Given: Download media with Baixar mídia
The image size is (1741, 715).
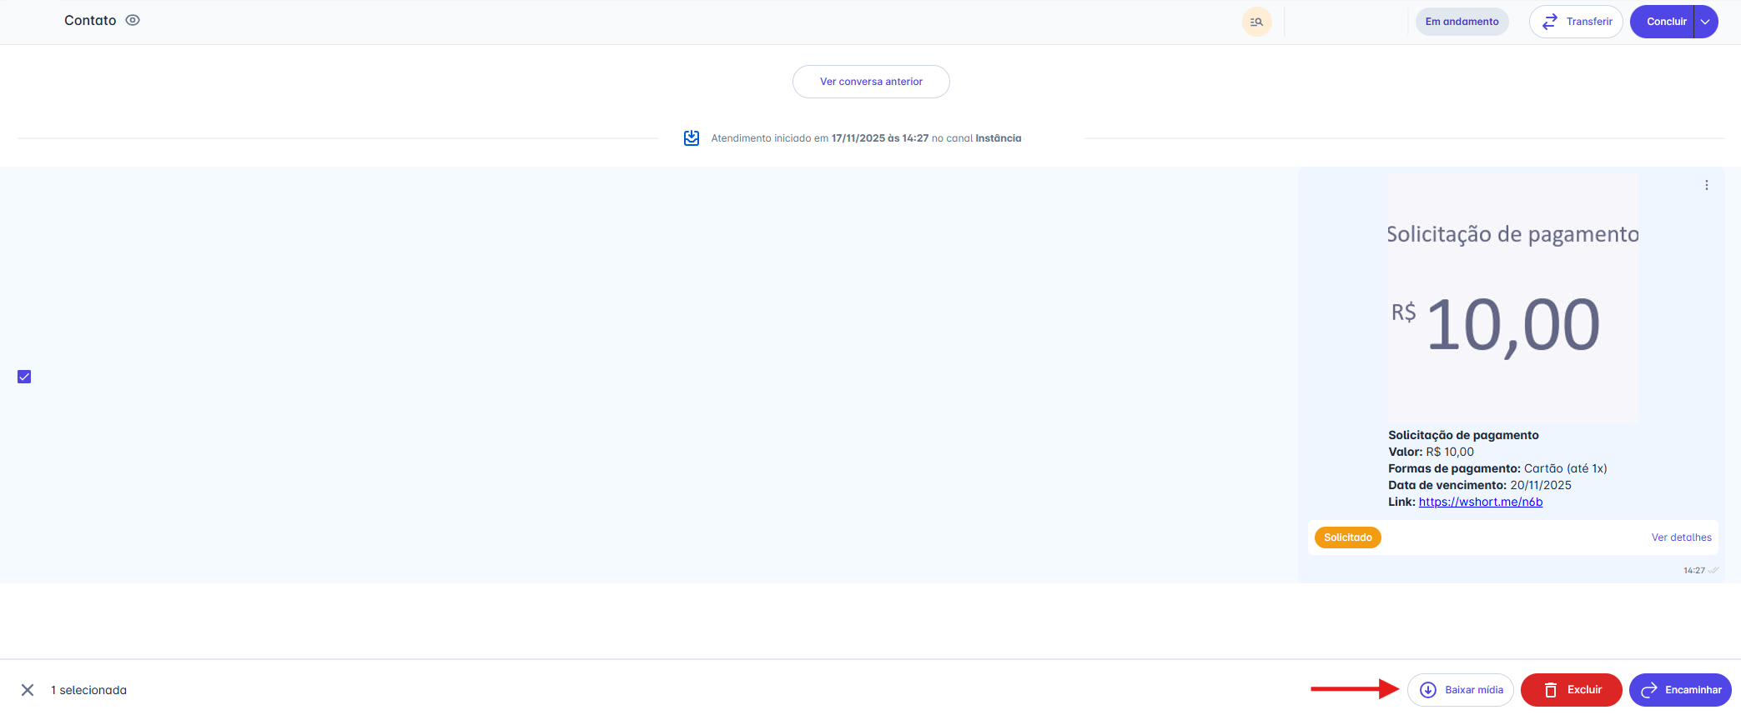Looking at the screenshot, I should pos(1461,690).
